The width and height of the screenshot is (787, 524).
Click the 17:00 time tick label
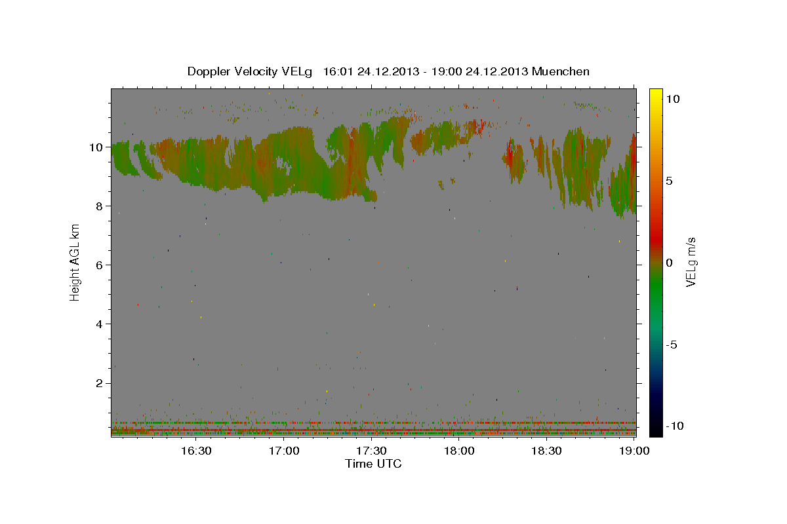pyautogui.click(x=284, y=451)
